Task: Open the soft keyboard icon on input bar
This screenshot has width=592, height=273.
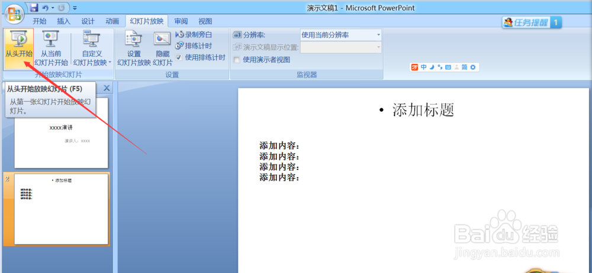Action: (x=448, y=67)
